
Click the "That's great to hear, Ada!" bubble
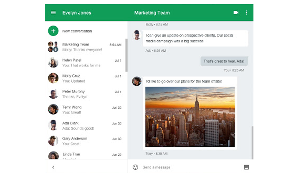click(224, 61)
